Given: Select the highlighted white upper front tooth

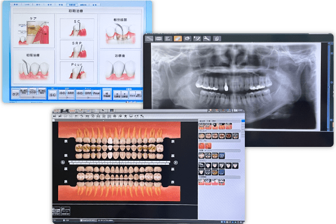Looking at the screenshot, I should click(x=110, y=141).
